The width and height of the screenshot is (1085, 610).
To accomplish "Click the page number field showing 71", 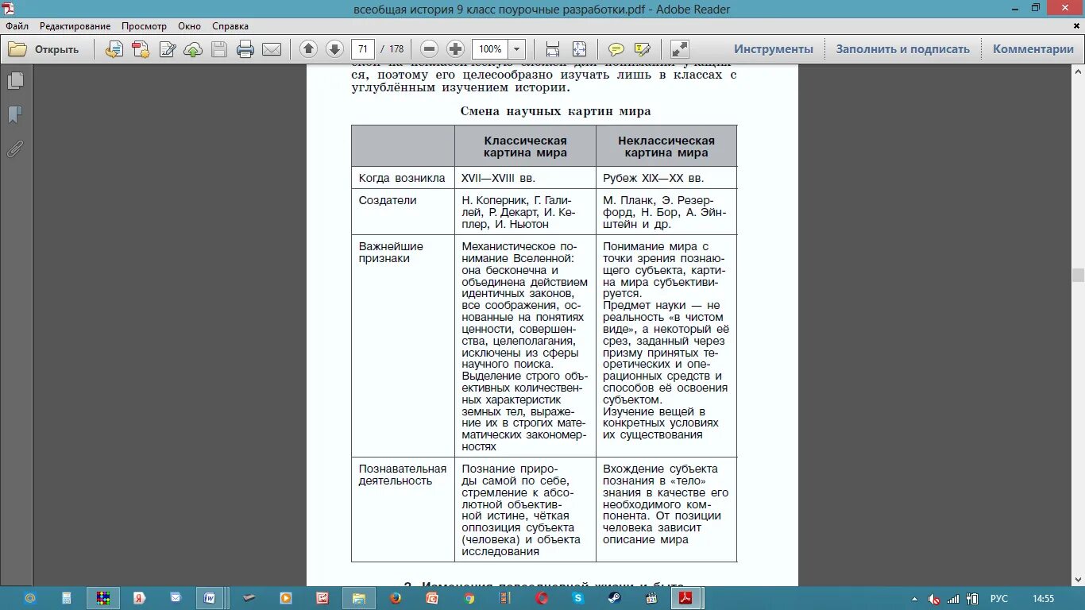I will [363, 49].
